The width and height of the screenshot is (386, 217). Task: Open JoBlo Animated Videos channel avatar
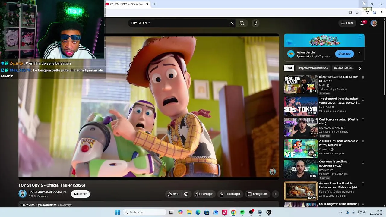(22, 194)
